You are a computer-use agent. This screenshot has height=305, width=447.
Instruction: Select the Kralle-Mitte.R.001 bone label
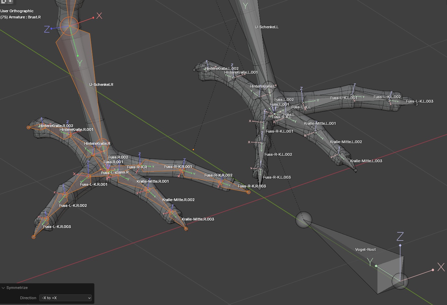pyautogui.click(x=153, y=181)
